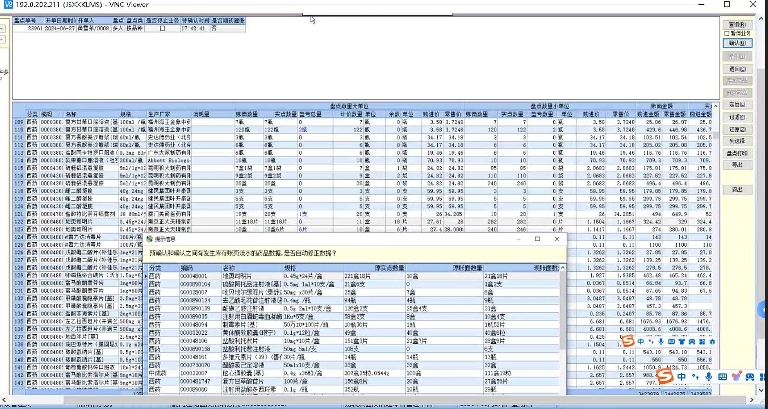Maximize the 提示信息 dialog
768x409 pixels.
coord(538,239)
